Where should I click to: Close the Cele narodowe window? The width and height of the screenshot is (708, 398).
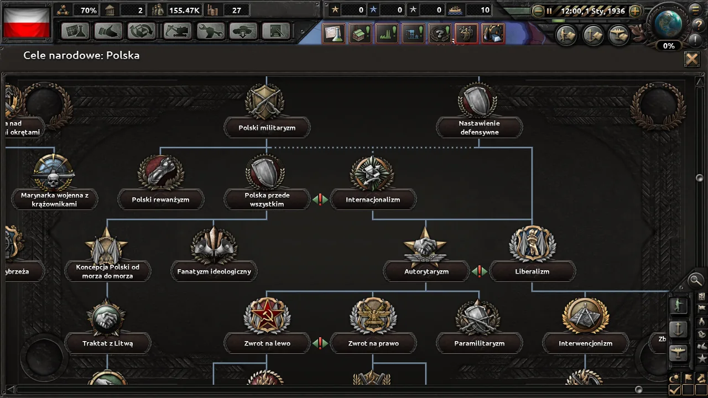(x=691, y=59)
